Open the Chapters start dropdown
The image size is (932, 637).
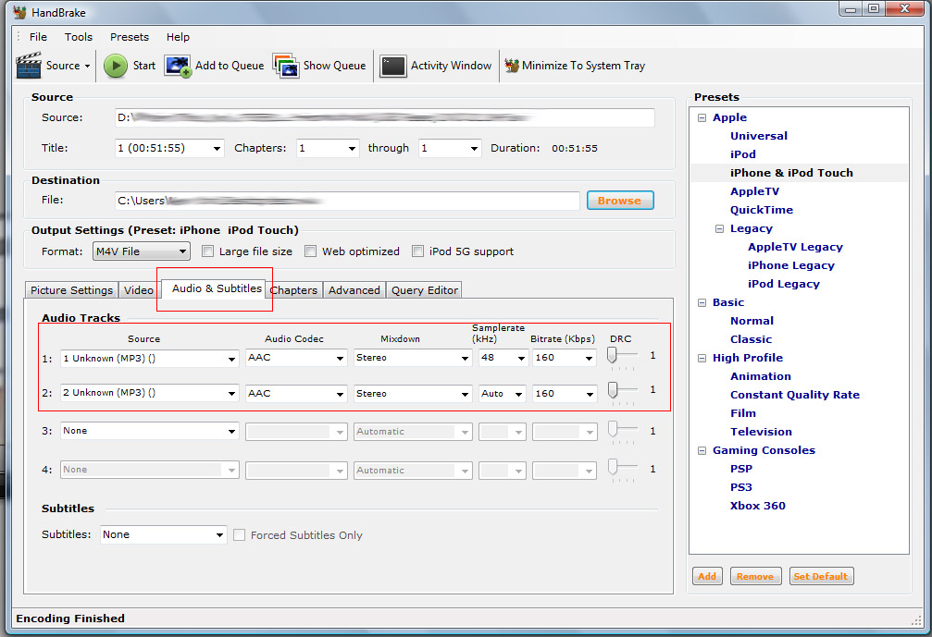[x=328, y=148]
